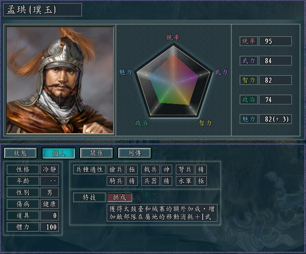This screenshot has height=254, width=306.
Task: Click the 道具 item count field
Action: pos(50,216)
